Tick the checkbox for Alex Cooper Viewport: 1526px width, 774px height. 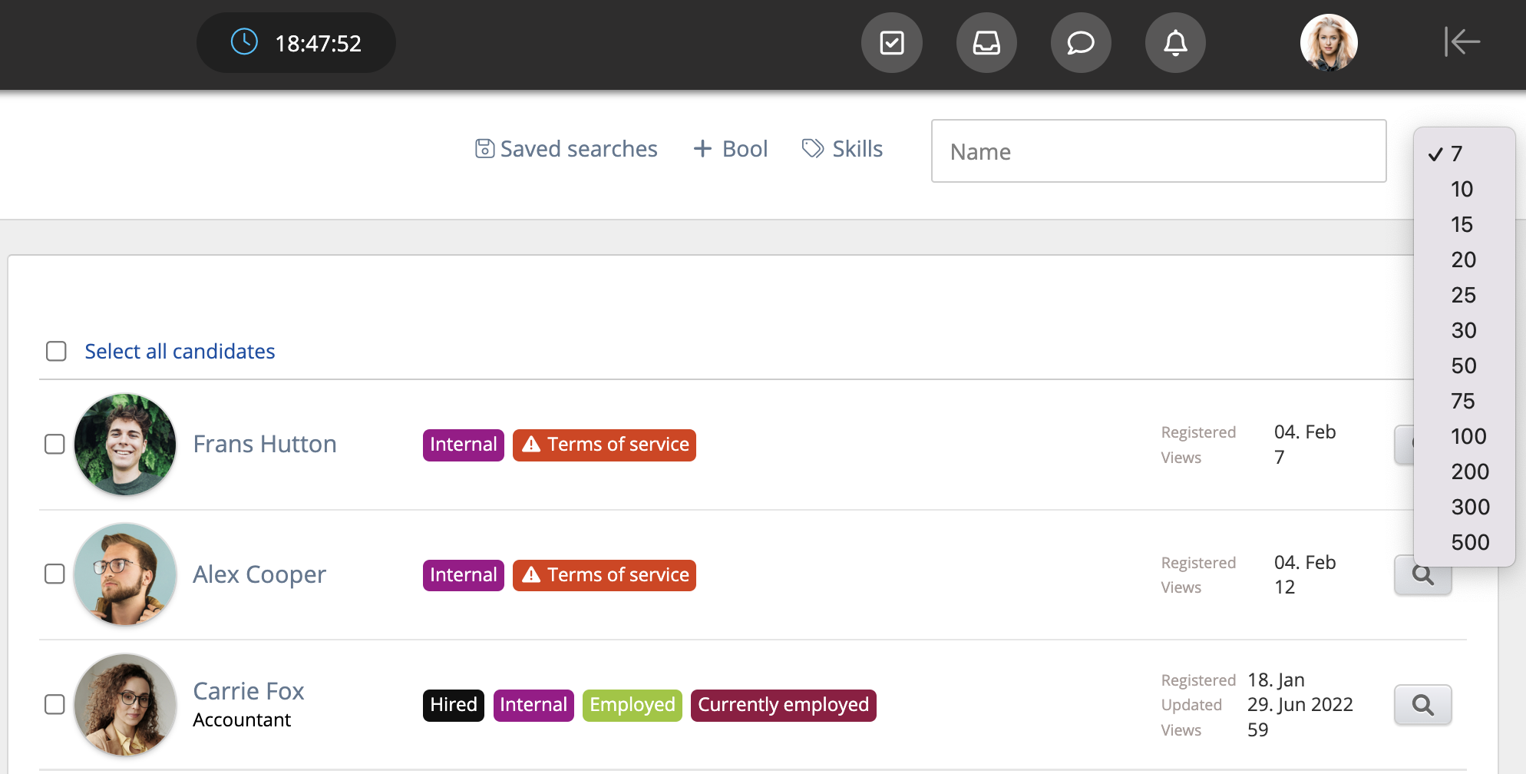(54, 574)
